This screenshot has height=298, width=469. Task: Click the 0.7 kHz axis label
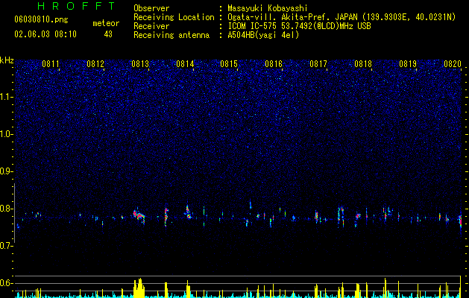click(6, 246)
